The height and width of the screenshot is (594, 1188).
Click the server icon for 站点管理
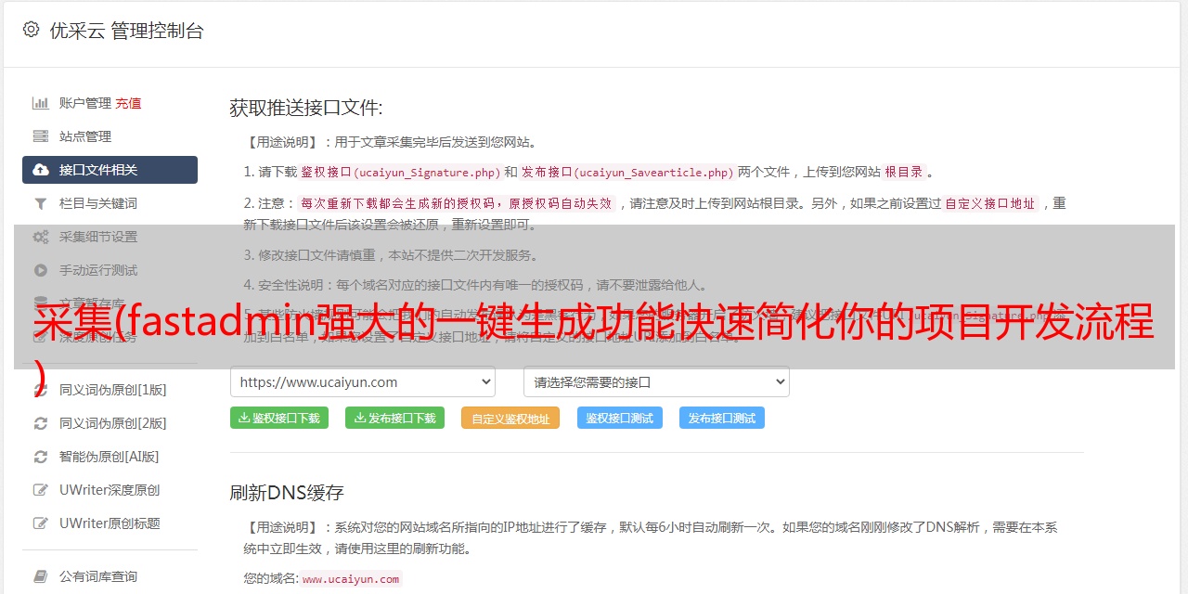[41, 136]
